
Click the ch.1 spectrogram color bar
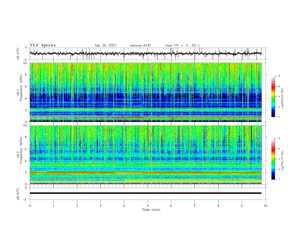coord(273,97)
